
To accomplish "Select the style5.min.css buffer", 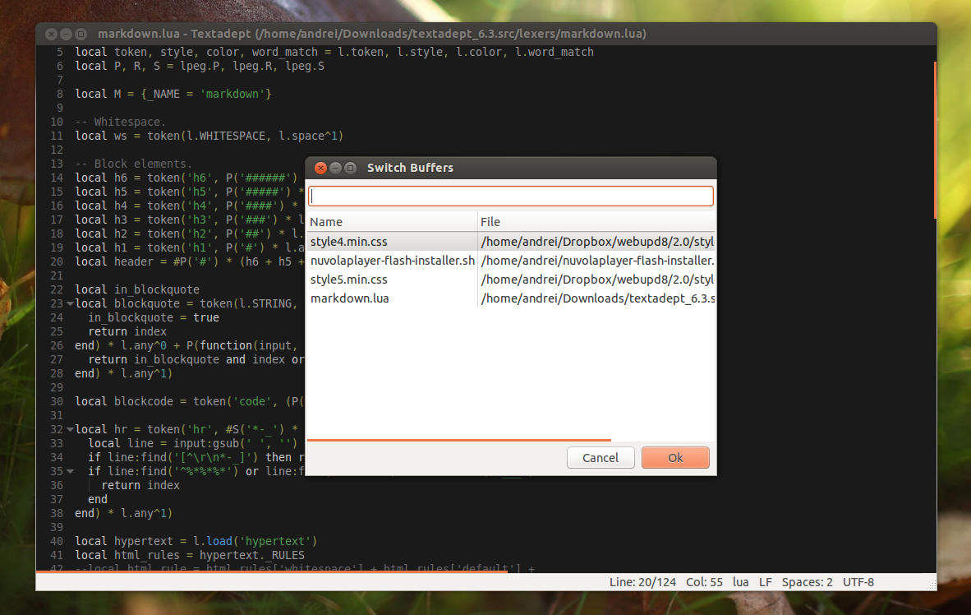I will (511, 280).
